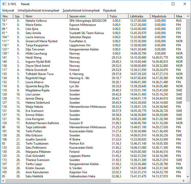Select Gjoemle Berg Ella row
The height and width of the screenshot is (184, 191).
tap(93, 86)
